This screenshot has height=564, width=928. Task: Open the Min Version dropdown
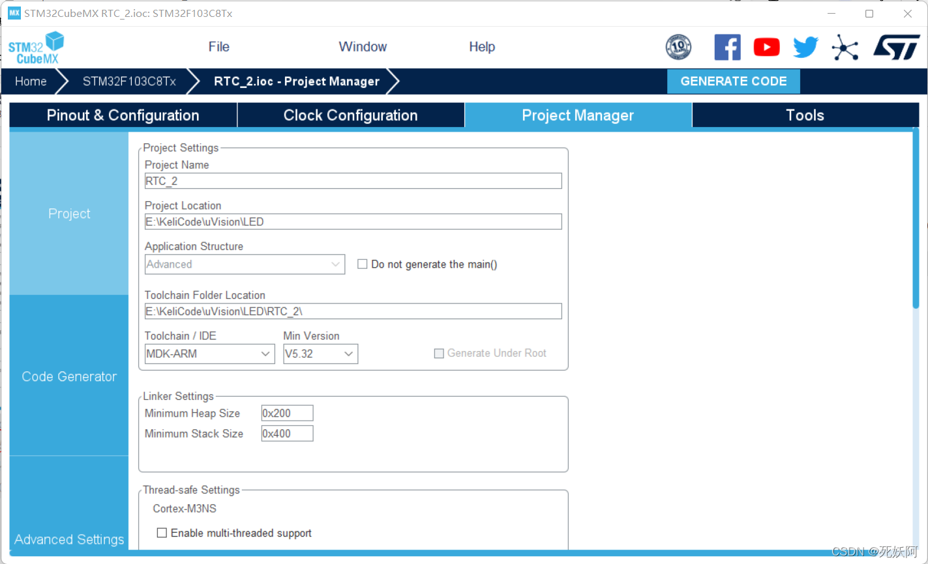(x=320, y=354)
